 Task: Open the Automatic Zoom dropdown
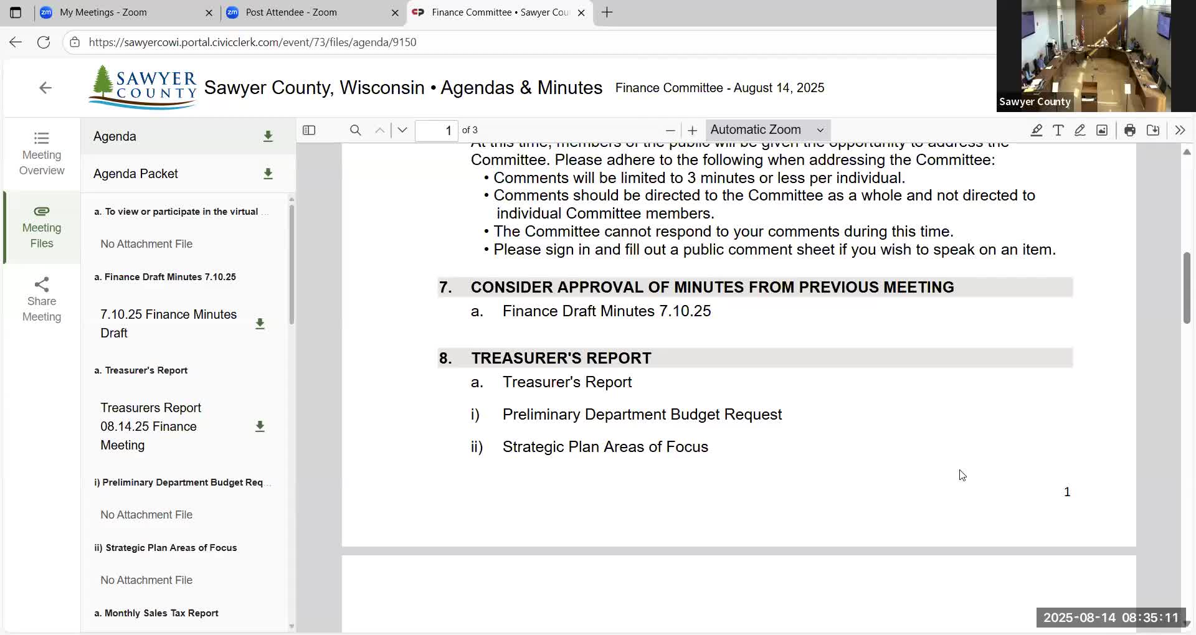point(767,130)
